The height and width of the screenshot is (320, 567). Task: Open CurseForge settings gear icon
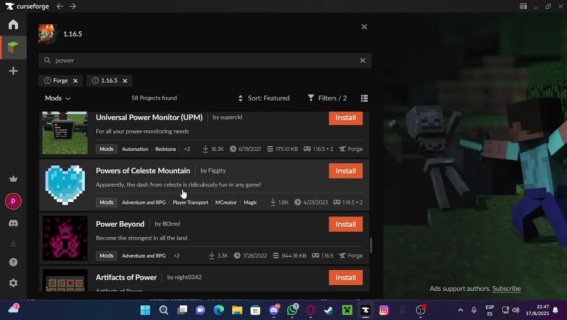(13, 283)
